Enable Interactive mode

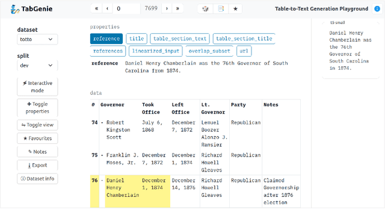pos(37,87)
